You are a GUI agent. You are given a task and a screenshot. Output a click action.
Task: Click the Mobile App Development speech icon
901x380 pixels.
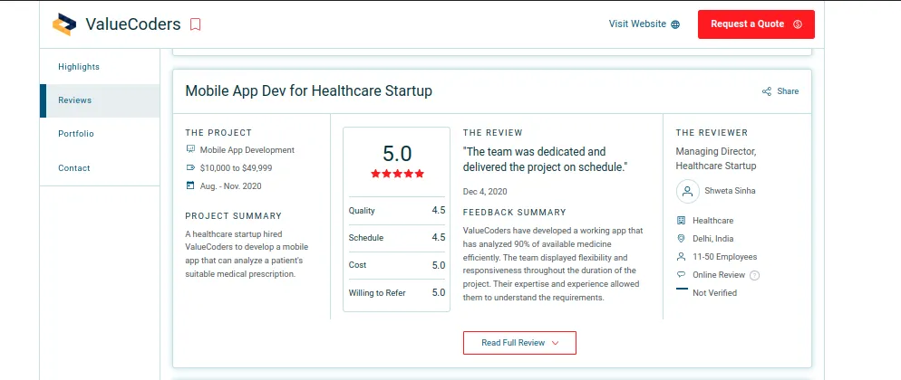[x=190, y=149]
